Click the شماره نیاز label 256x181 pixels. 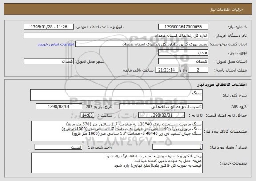click(237, 27)
